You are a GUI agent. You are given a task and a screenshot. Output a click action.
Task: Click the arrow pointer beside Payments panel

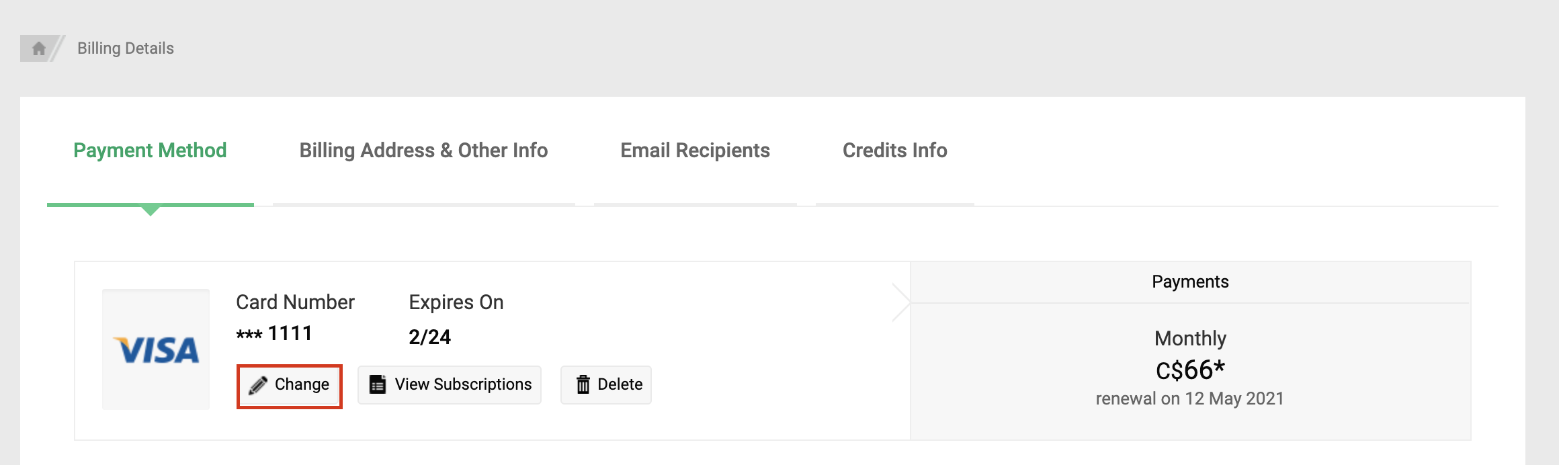(900, 302)
